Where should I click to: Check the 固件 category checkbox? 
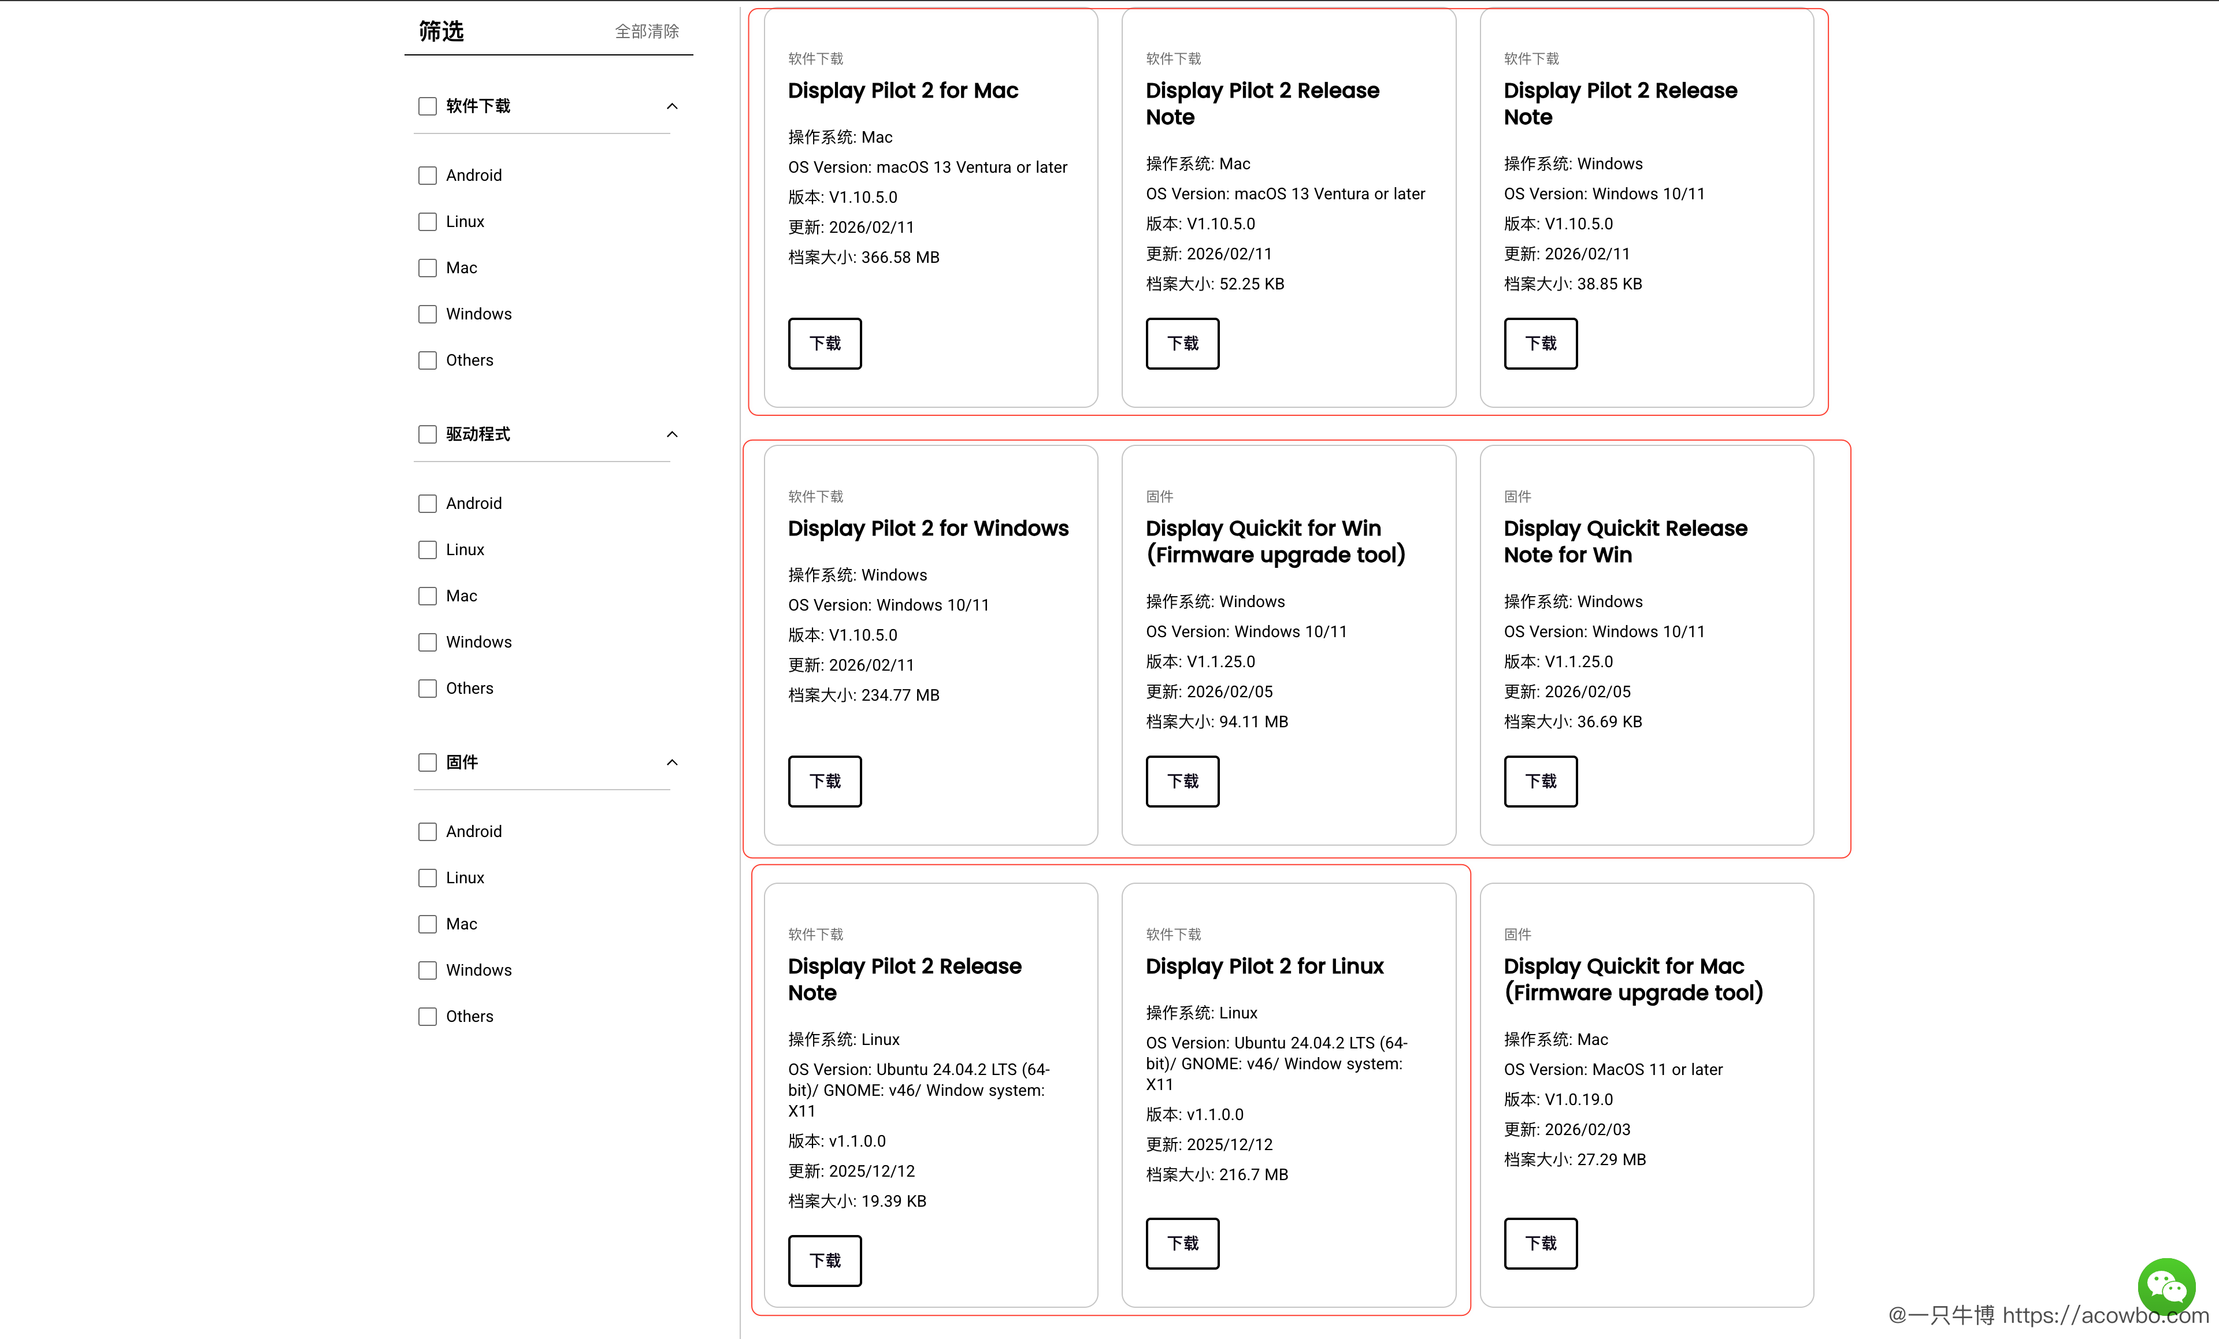[427, 763]
